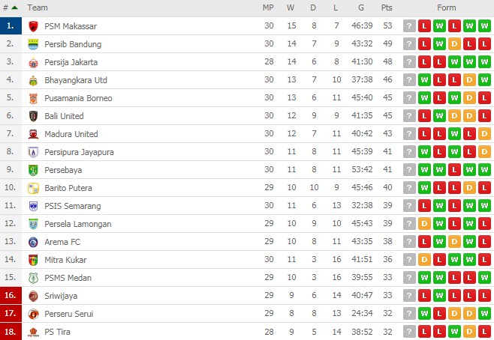
Task: Sort standings by MP column header
Action: 268,7
